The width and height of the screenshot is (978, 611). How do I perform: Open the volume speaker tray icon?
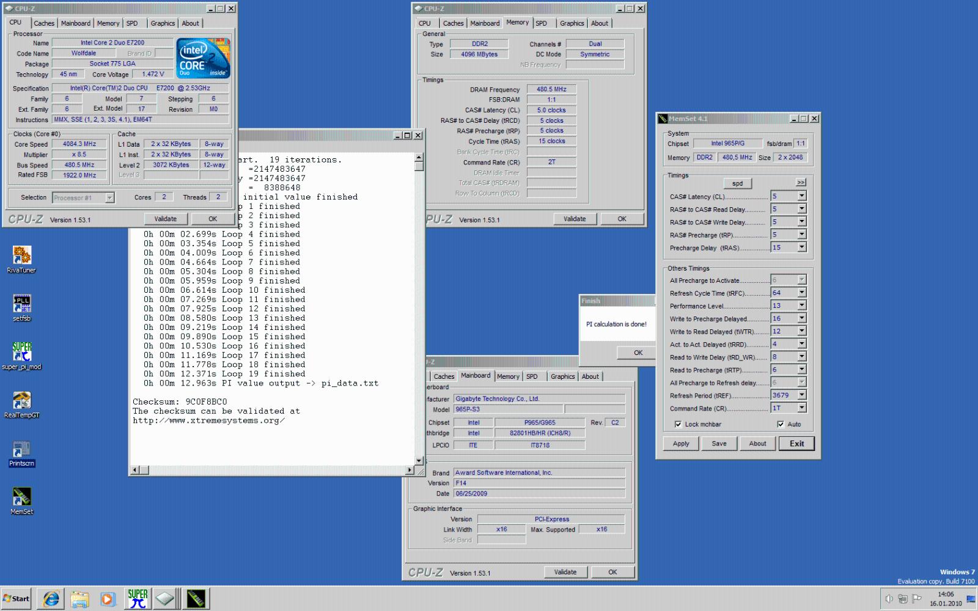[x=889, y=599]
